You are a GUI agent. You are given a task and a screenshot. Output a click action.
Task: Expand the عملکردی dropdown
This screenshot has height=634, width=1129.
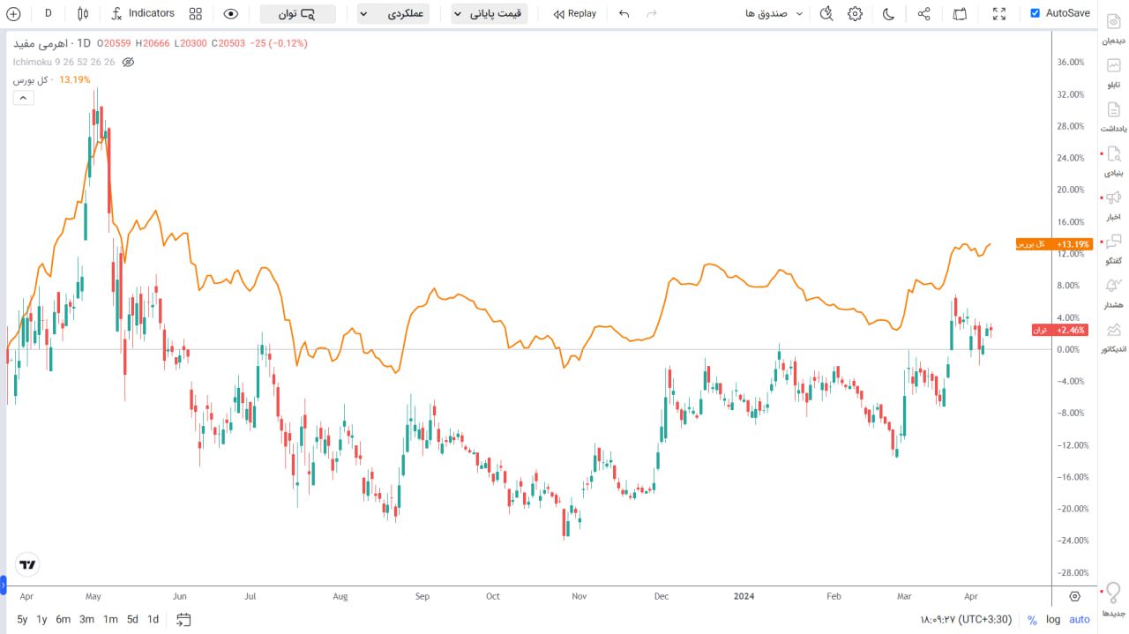[x=393, y=14]
